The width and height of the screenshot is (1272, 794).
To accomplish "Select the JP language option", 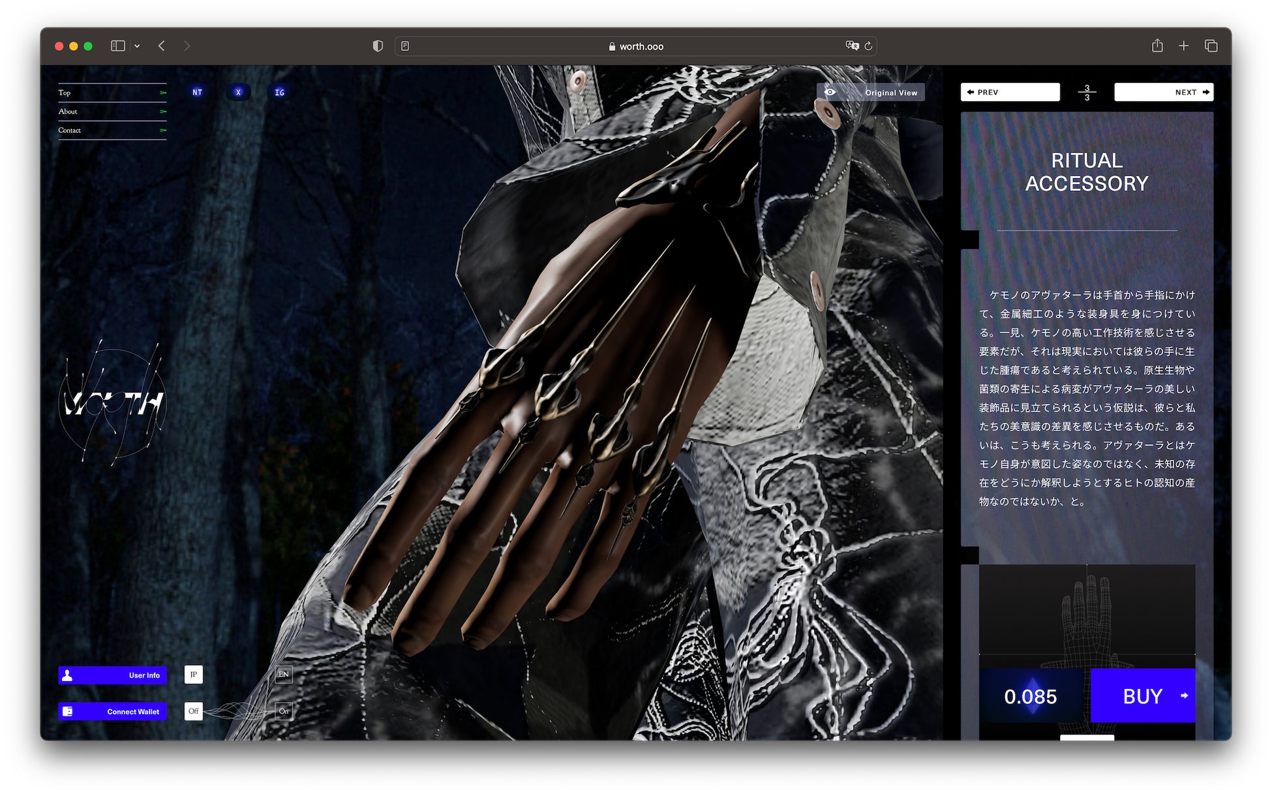I will pos(193,675).
